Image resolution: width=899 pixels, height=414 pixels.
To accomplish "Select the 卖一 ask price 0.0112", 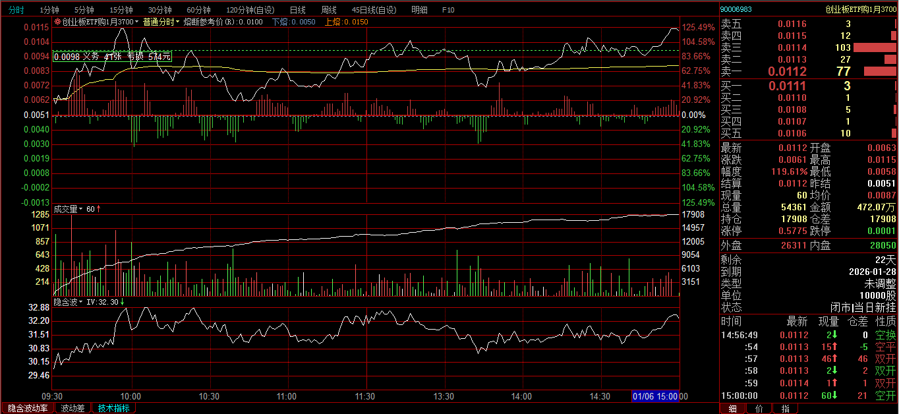I will [787, 72].
